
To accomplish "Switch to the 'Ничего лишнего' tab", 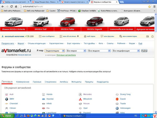I will 75,2.
